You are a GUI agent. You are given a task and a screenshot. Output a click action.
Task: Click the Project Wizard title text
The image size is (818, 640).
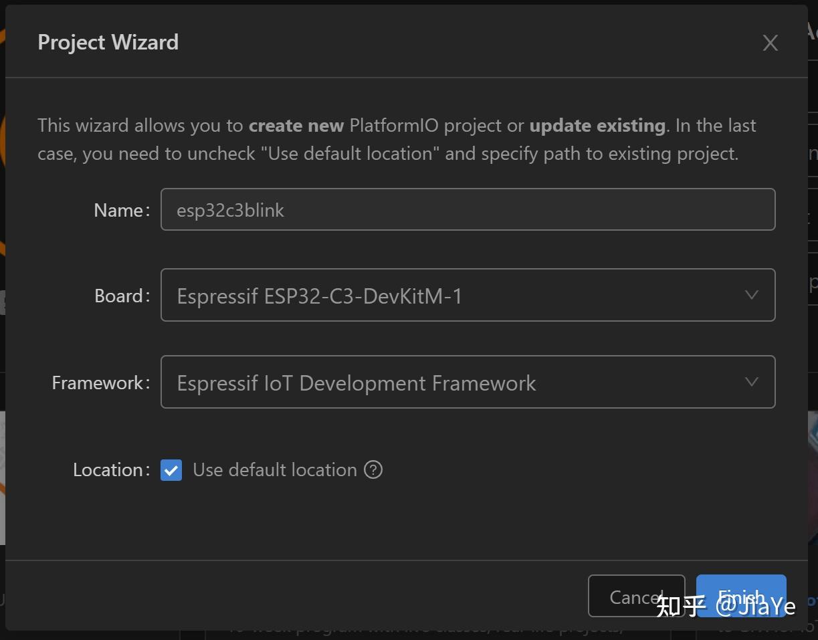tap(108, 43)
